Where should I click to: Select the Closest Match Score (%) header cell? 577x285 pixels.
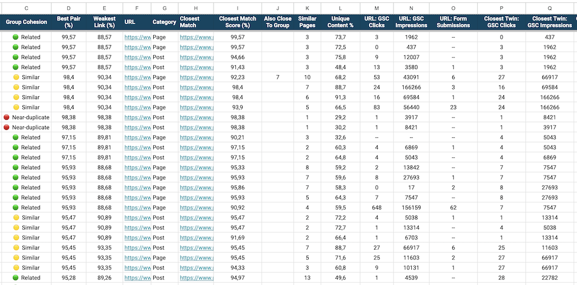click(238, 22)
